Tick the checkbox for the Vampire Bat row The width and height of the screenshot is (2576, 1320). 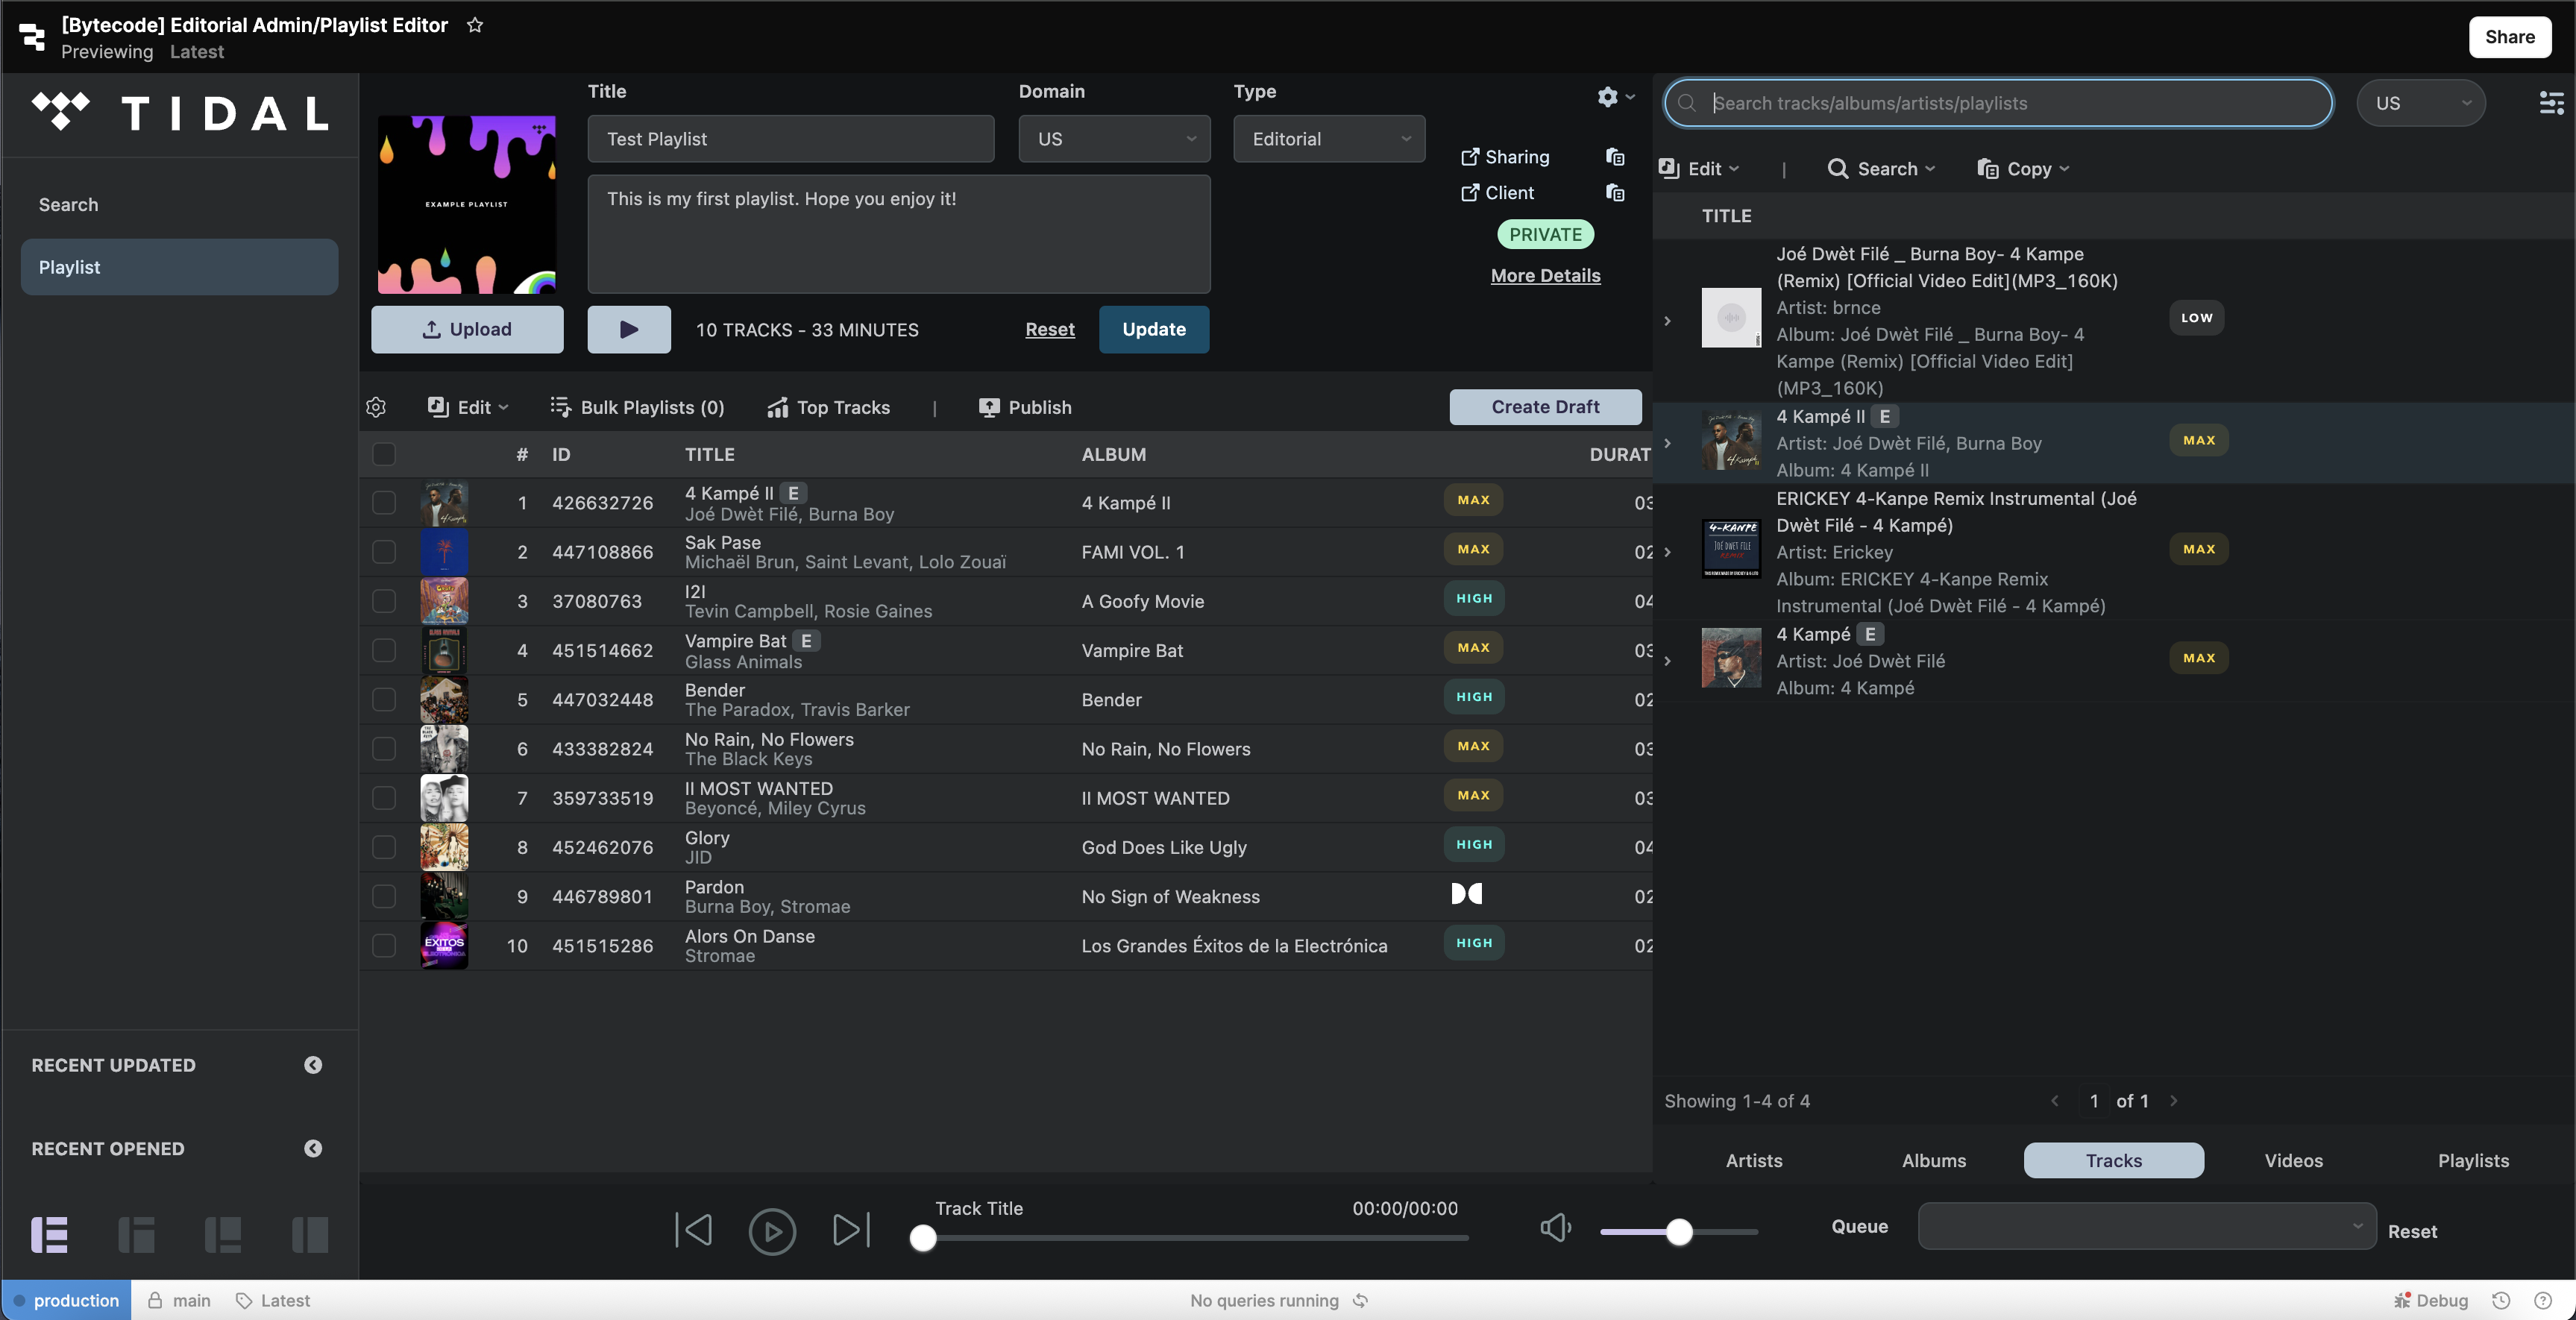[384, 650]
